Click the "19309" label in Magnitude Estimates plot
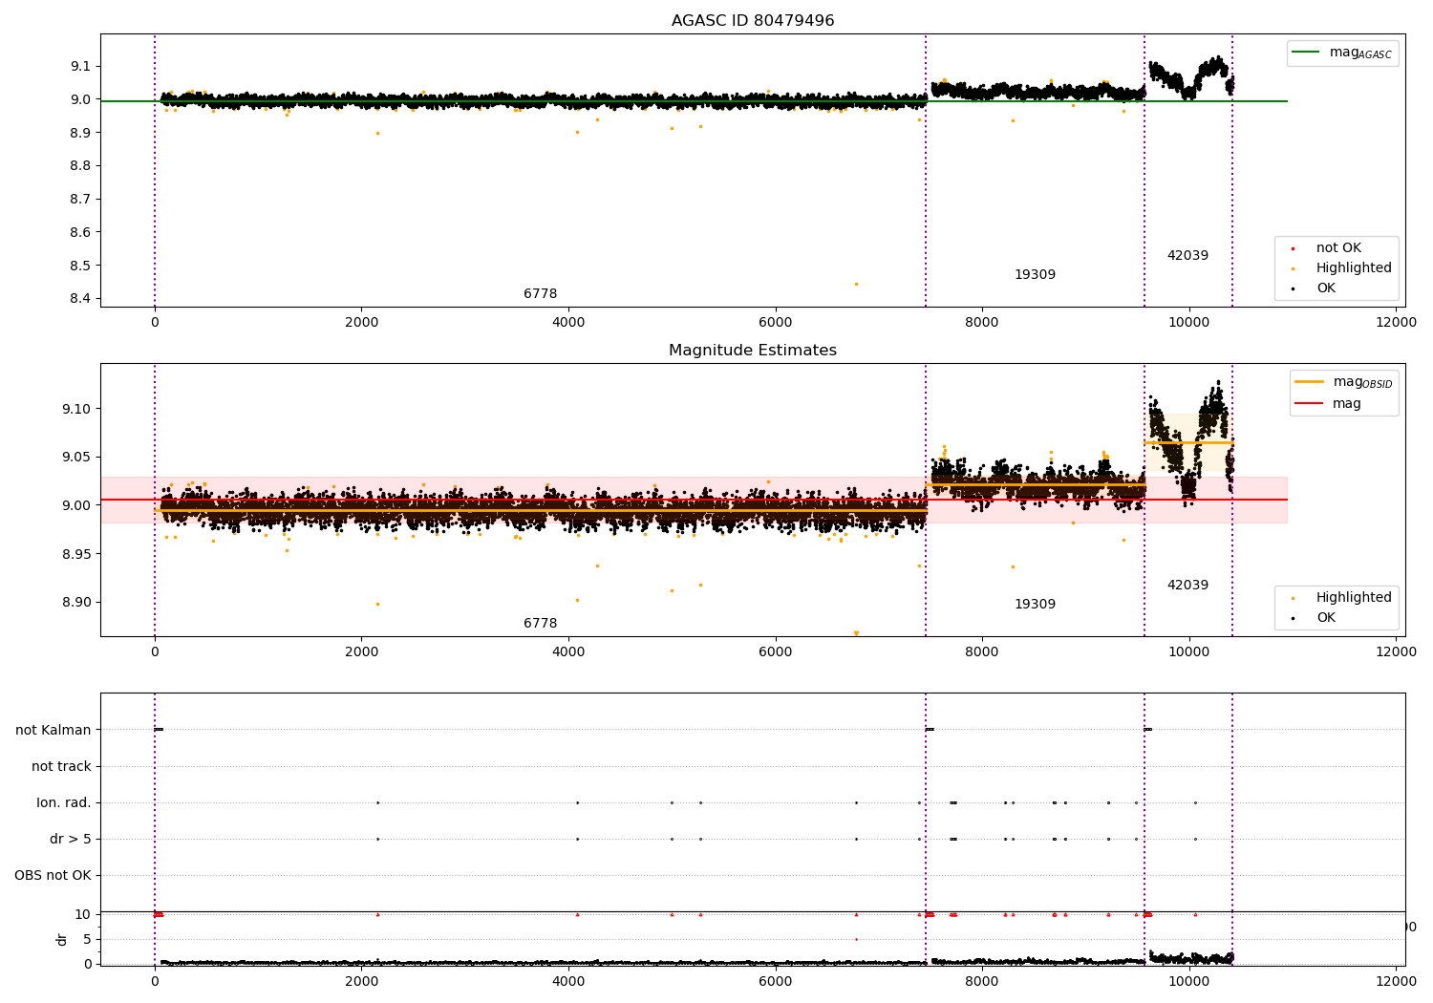 pos(1035,605)
